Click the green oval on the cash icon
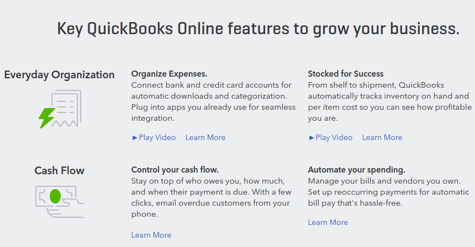Image resolution: width=475 pixels, height=247 pixels. pos(55,196)
